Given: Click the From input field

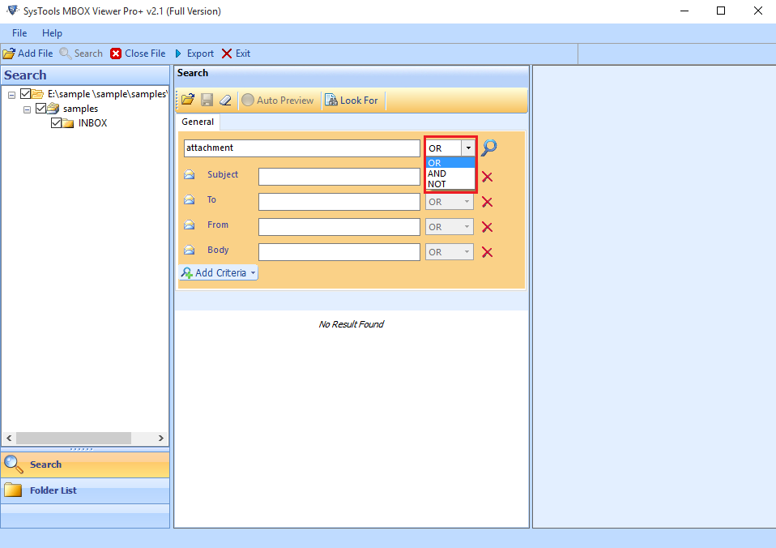Looking at the screenshot, I should [x=339, y=227].
